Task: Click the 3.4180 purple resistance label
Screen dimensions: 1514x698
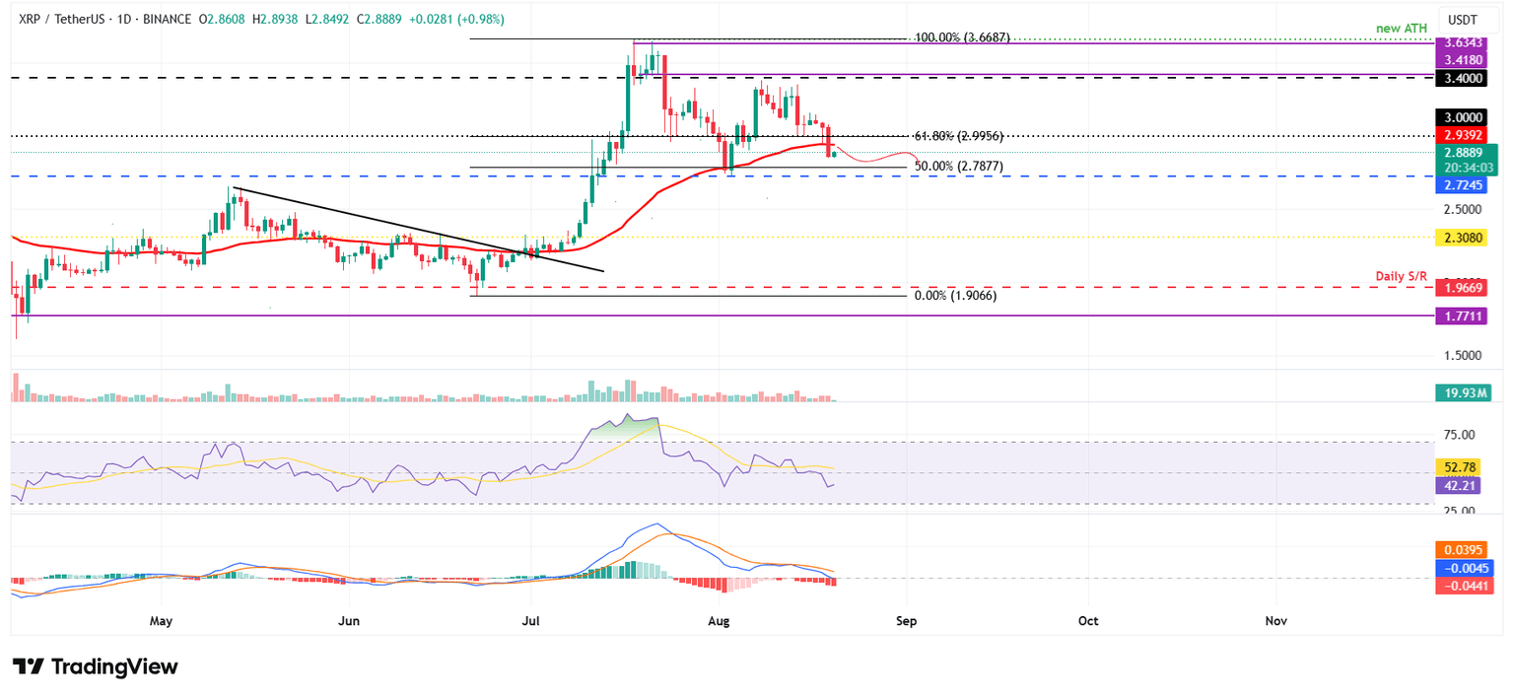Action: click(1463, 60)
